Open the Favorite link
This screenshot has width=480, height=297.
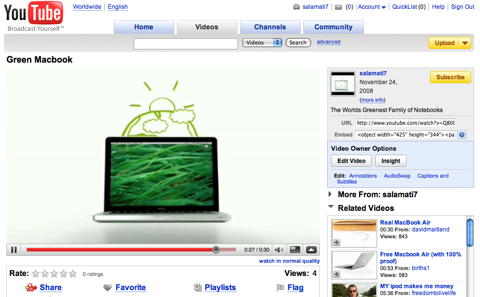click(x=131, y=288)
